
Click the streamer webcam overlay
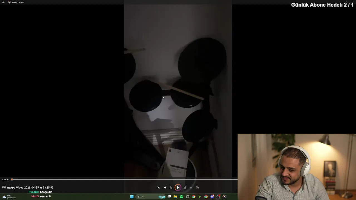point(297,167)
